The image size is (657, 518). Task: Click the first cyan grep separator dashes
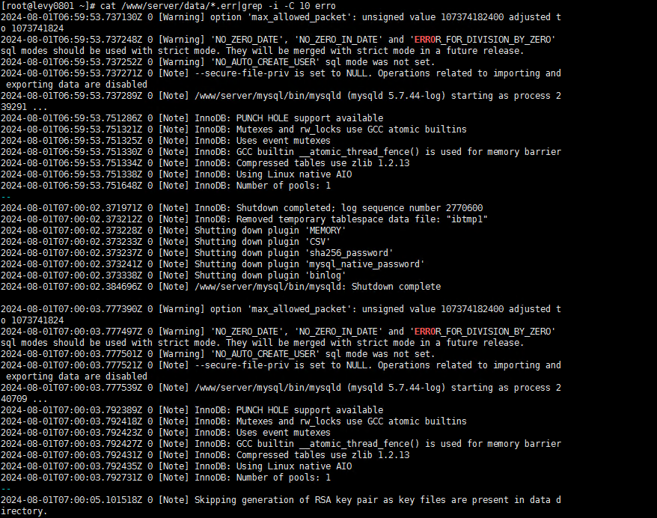[6, 197]
